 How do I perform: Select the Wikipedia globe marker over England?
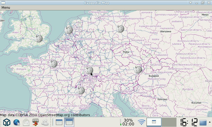(x=38, y=38)
